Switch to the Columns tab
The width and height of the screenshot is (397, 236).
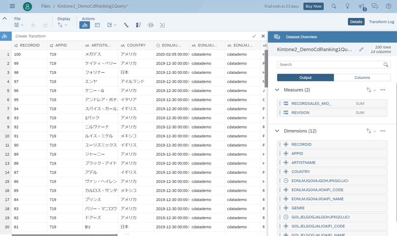click(x=362, y=77)
